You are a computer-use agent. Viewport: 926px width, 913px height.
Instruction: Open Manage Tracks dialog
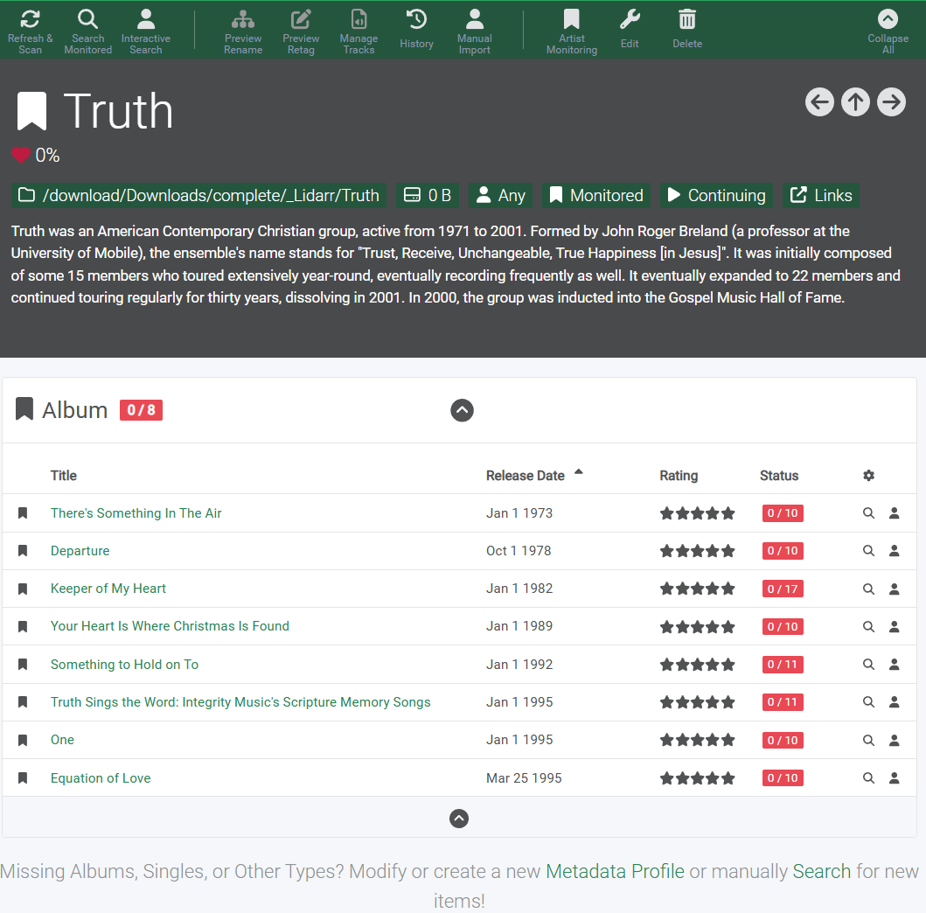pyautogui.click(x=359, y=31)
